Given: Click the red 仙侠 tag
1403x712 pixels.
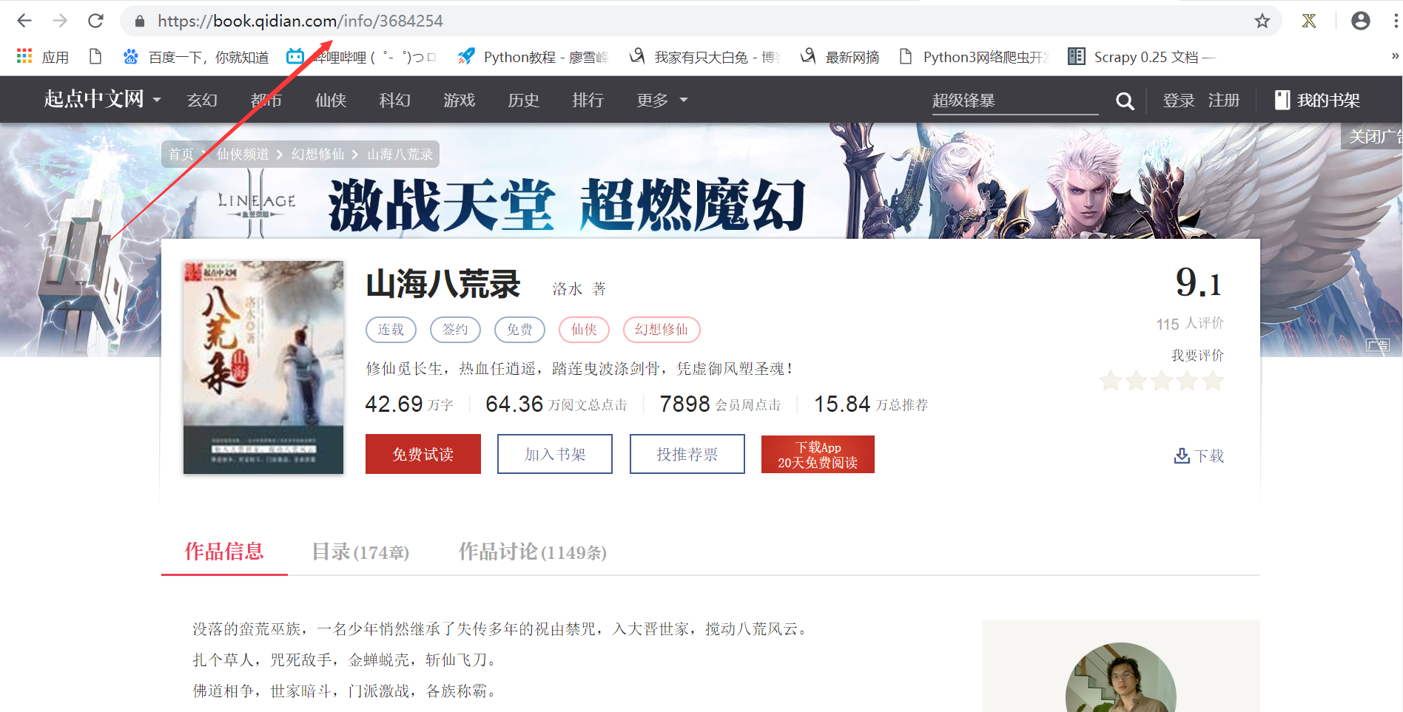Looking at the screenshot, I should click(x=584, y=330).
